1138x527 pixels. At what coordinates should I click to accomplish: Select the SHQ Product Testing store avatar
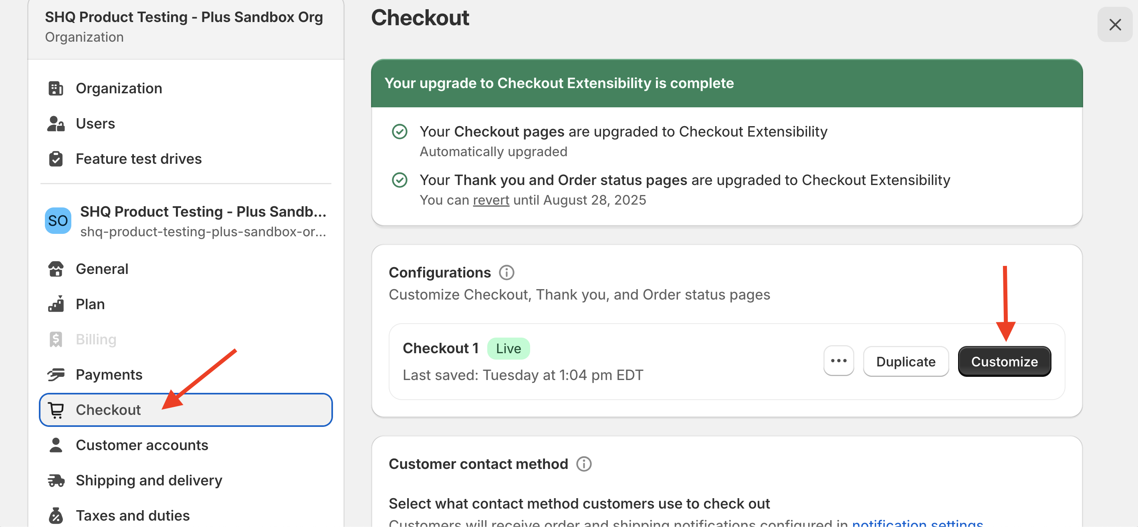point(58,221)
